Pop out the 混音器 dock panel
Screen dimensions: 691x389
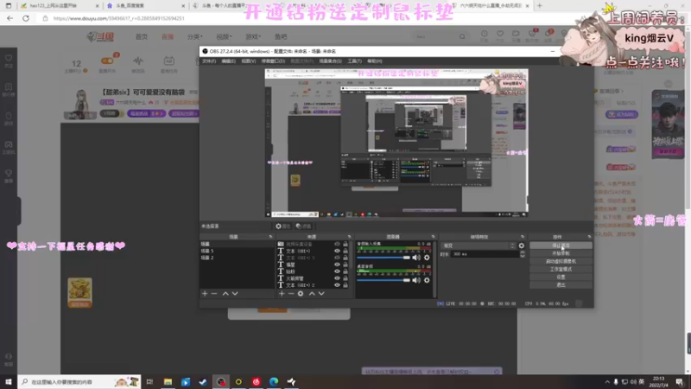tap(434, 237)
